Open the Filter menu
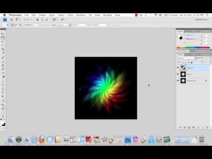This screenshot has width=212, height=159. 70,15
